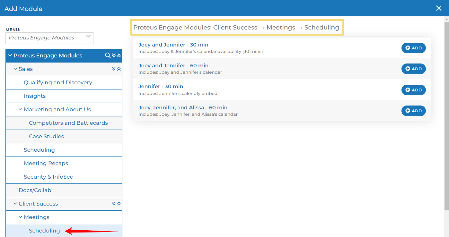Click the plus icon beside Joey and Jennifer 30 min

[407, 48]
